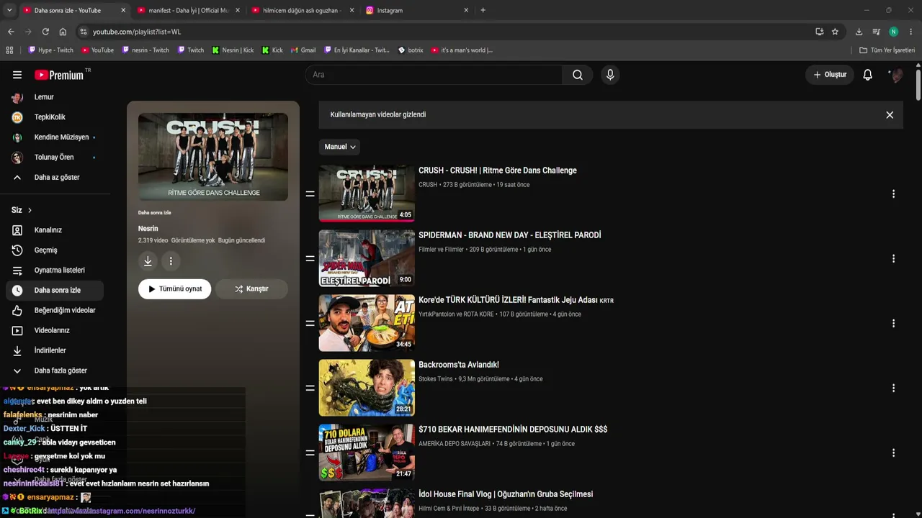This screenshot has height=518, width=922.
Task: Open the 'Nesrin | Kick' bookmark
Action: [233, 50]
